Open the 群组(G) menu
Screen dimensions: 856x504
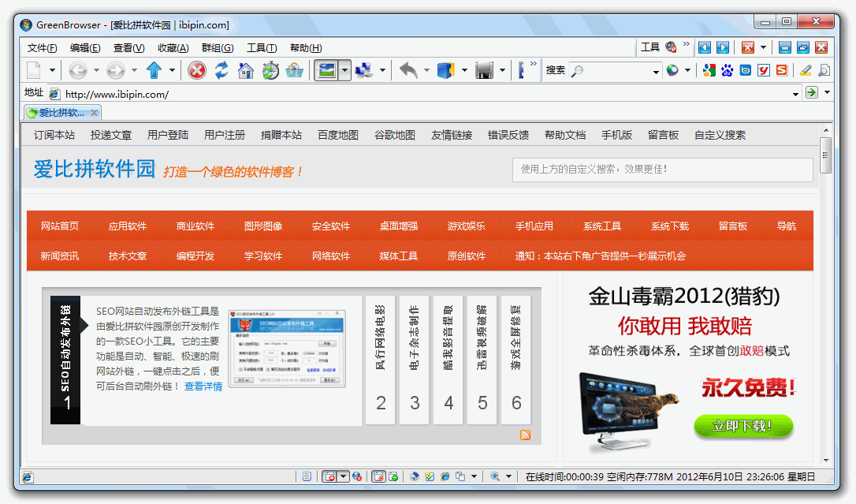click(x=218, y=48)
